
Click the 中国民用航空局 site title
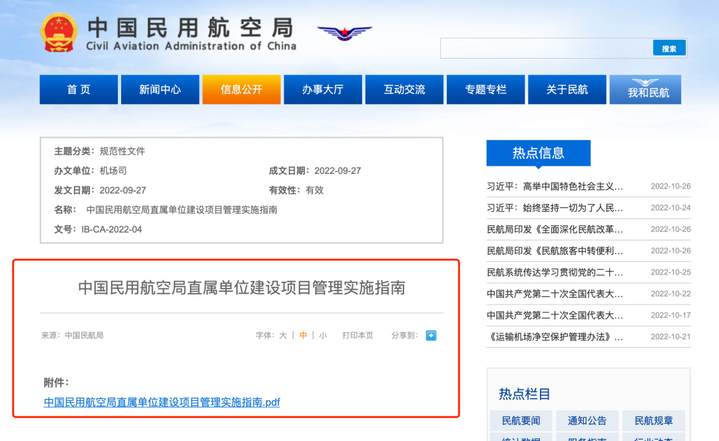coord(191,27)
